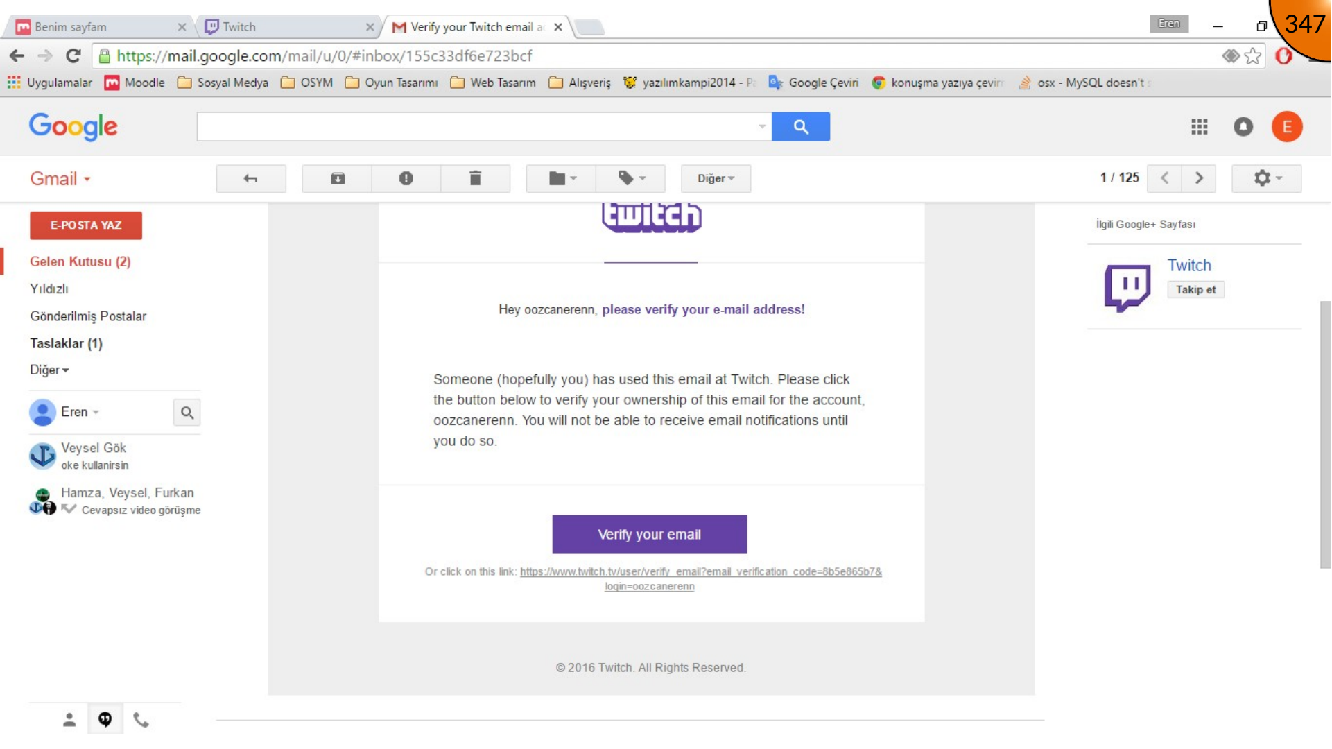The width and height of the screenshot is (1332, 749).
Task: Open Taslaklar drafts folder
Action: click(66, 343)
